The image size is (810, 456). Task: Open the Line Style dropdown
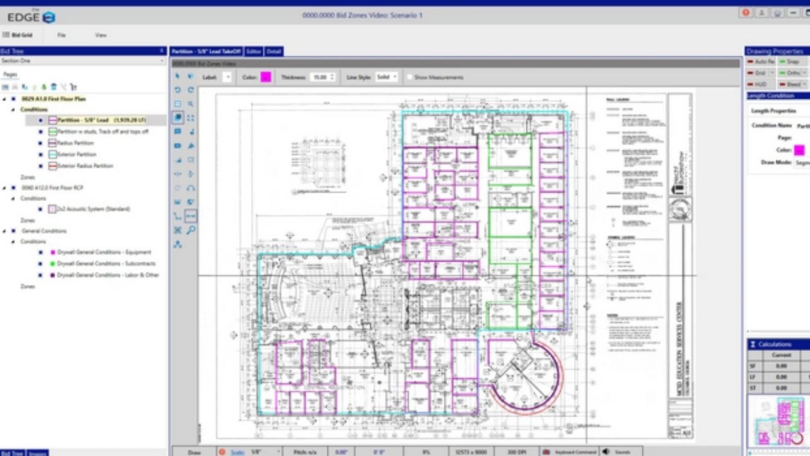point(386,77)
